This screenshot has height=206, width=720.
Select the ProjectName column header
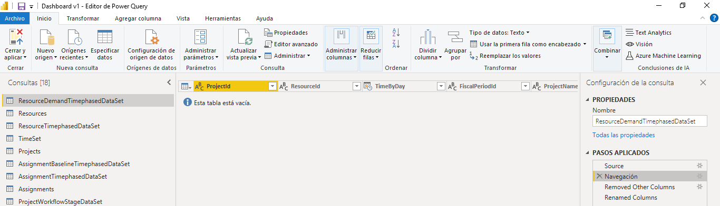pyautogui.click(x=554, y=87)
